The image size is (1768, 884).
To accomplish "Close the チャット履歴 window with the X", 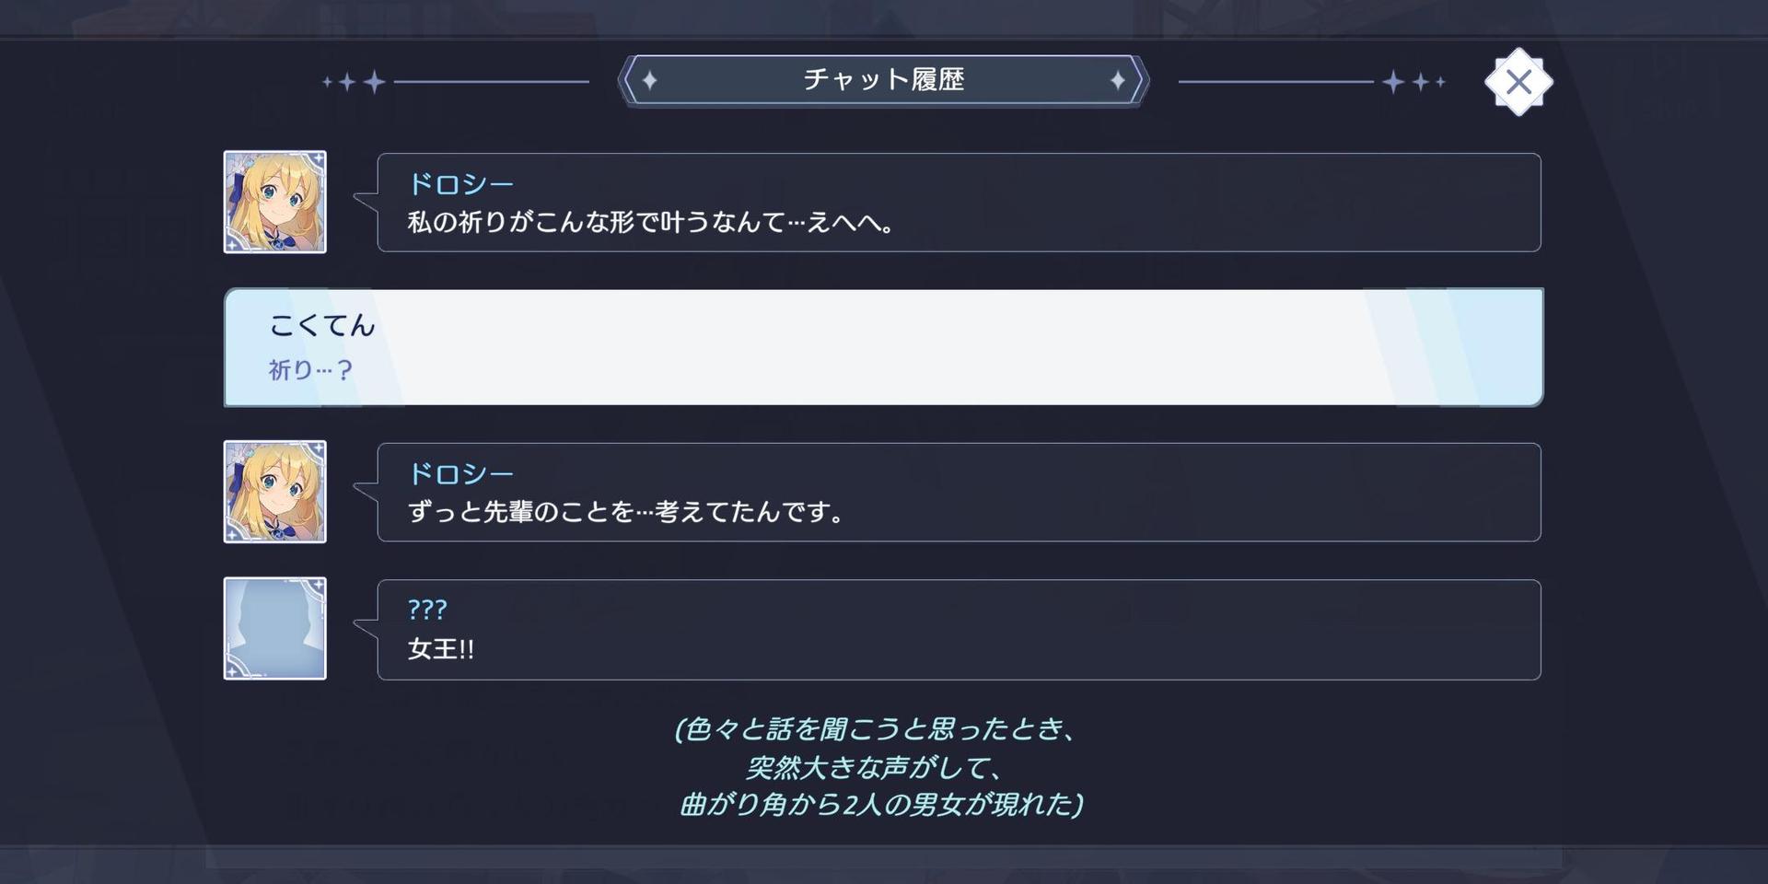I will click(1518, 82).
